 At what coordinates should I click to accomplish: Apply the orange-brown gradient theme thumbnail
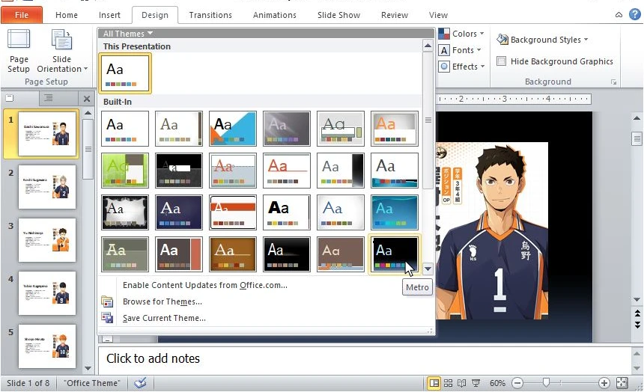(x=232, y=254)
